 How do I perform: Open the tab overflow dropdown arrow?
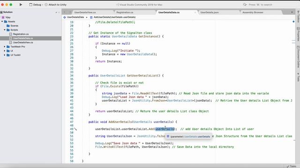(292, 13)
